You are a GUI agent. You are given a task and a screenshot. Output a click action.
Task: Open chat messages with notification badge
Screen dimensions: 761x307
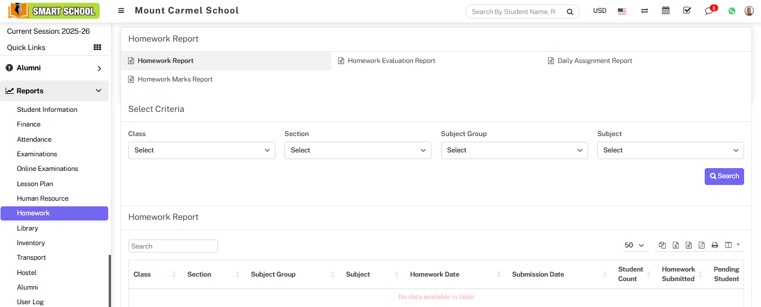[709, 11]
